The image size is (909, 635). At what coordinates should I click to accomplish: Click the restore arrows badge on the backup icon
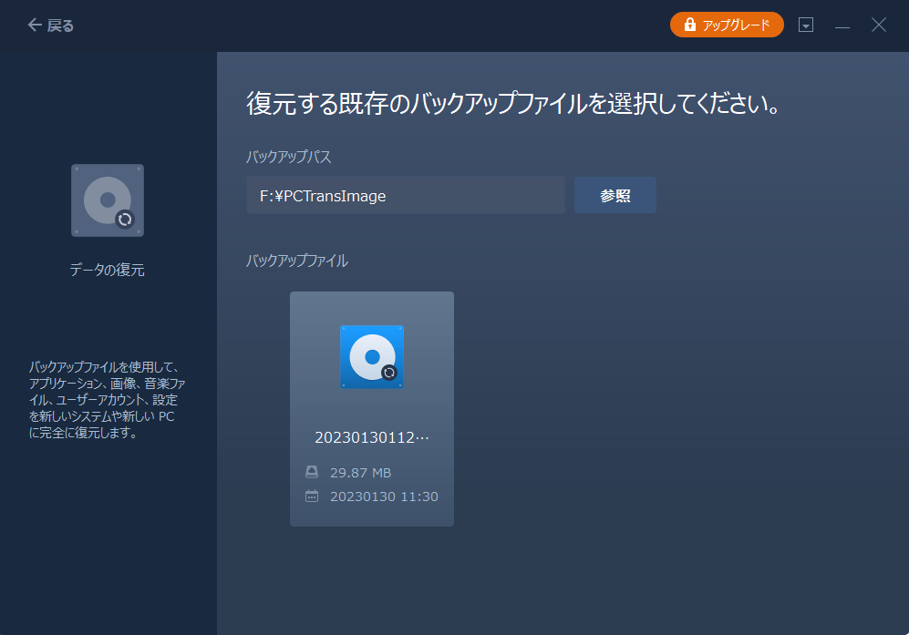tap(391, 374)
